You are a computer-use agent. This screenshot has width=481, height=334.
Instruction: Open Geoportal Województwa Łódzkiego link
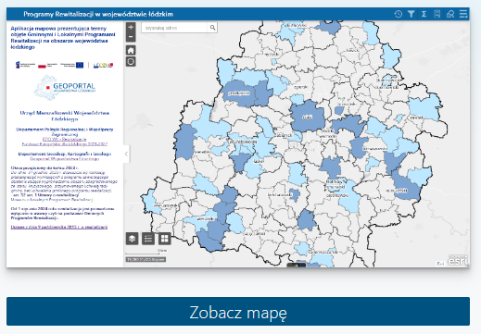(x=65, y=159)
